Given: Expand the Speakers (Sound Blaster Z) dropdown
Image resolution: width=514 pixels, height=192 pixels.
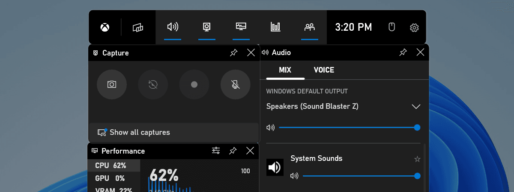Looking at the screenshot, I should point(416,106).
